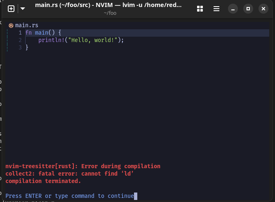Click the 'collect2: fatal error' line

[x=69, y=174]
